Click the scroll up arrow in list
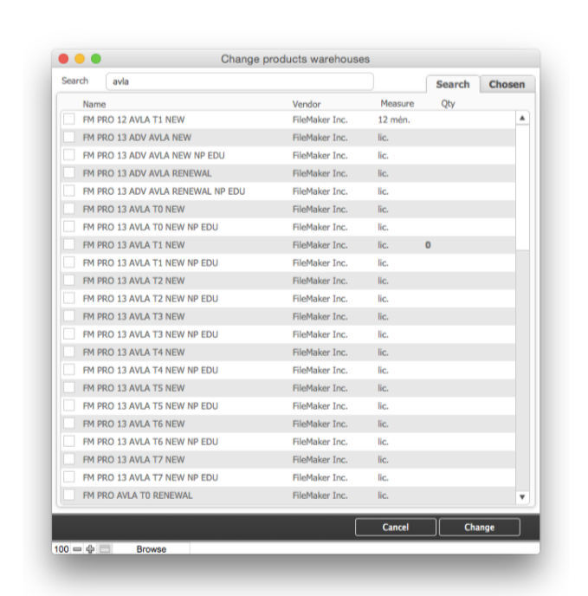This screenshot has height=596, width=588. (x=522, y=118)
